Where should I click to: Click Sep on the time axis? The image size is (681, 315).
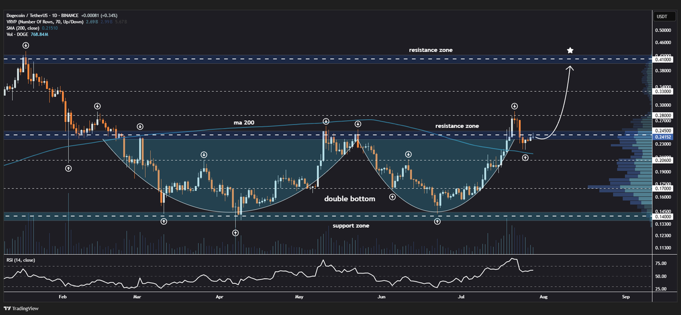[626, 296]
